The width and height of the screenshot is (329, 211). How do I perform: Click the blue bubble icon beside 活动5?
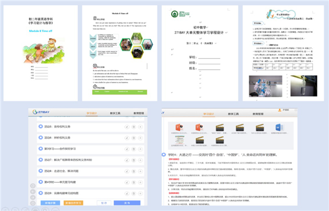coord(41,126)
